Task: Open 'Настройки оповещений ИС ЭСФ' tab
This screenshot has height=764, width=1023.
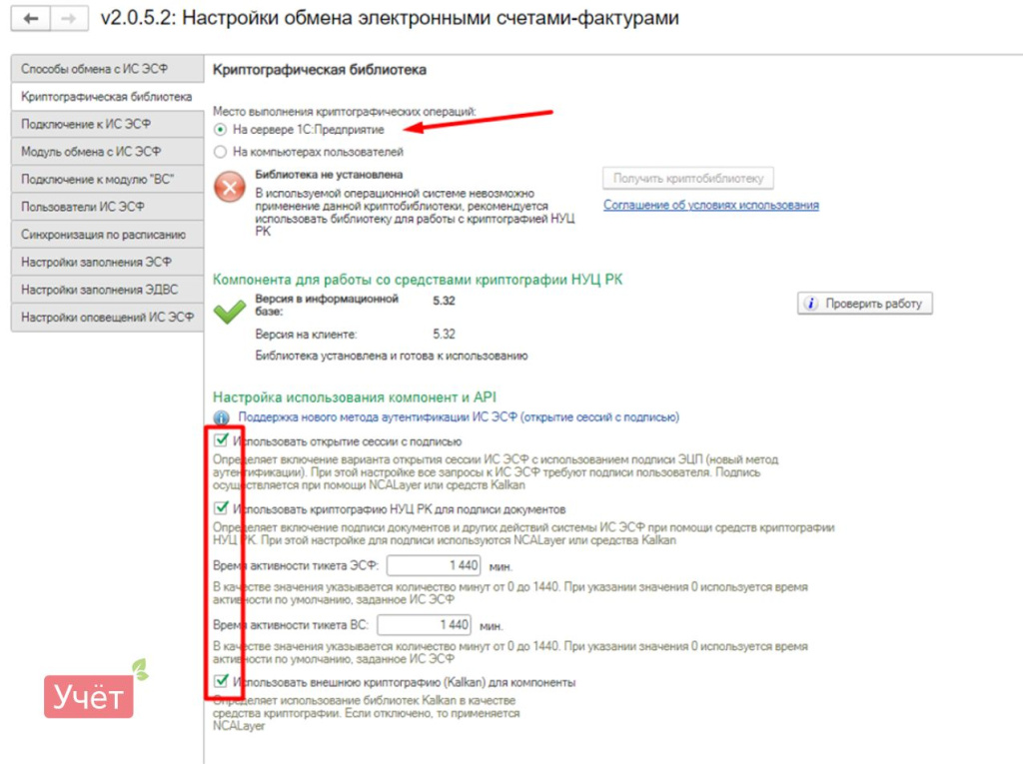Action: tap(108, 317)
